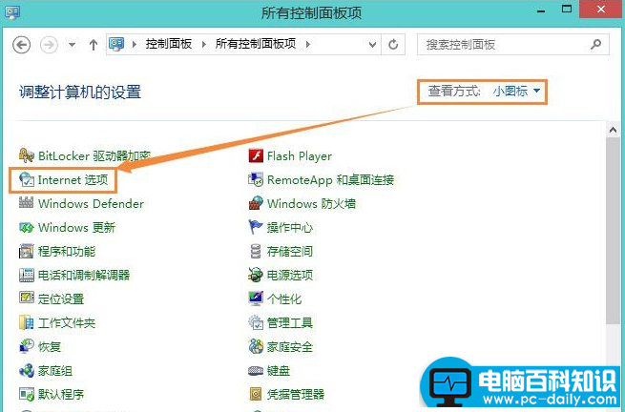Click the 管理工具 gear icon
Image resolution: width=625 pixels, height=412 pixels.
tap(256, 322)
